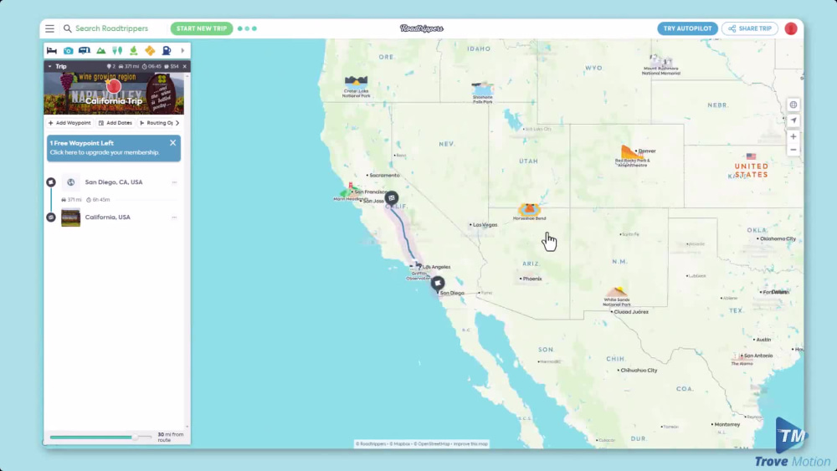Click the 371 mi distance stat
837x471 pixels.
coord(129,67)
